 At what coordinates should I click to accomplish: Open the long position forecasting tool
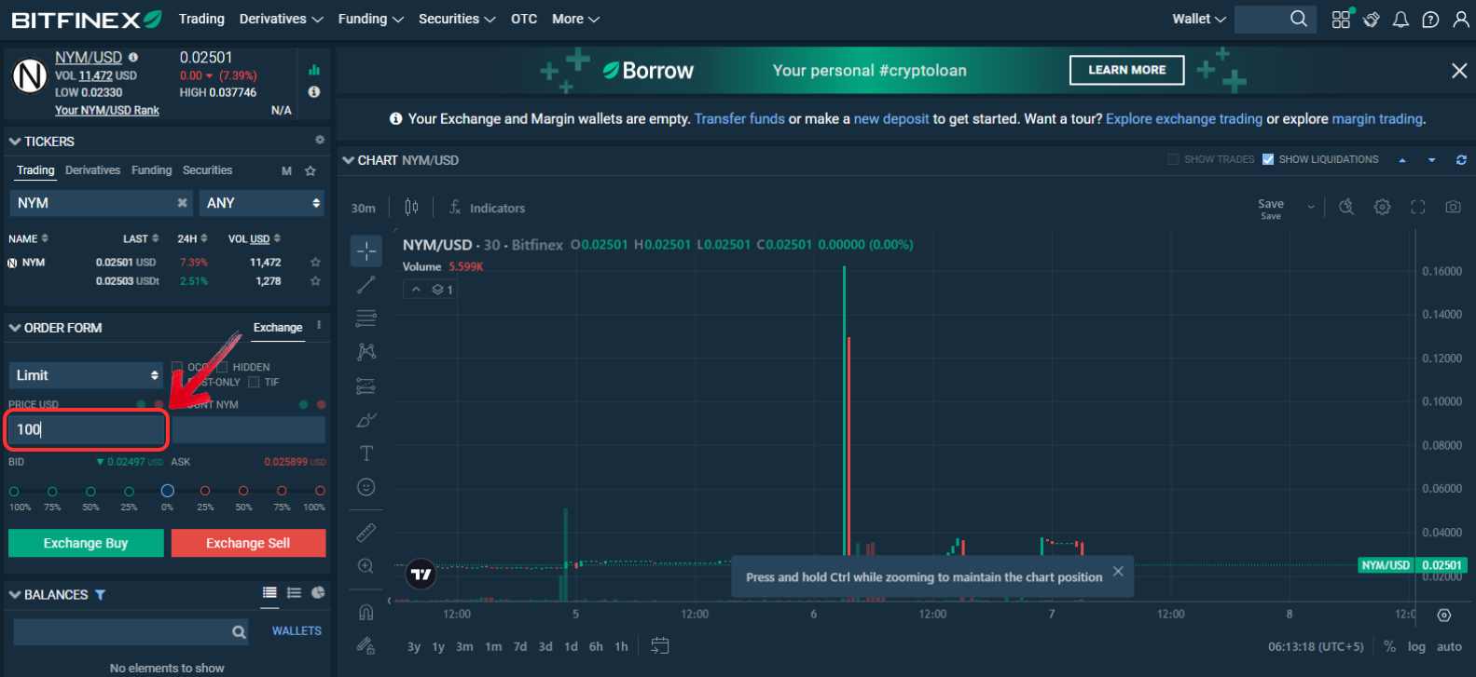366,386
